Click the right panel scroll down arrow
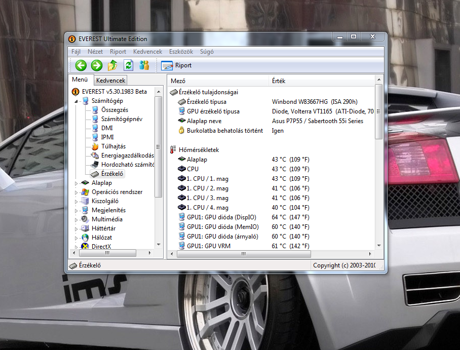460x350 pixels. tap(379, 246)
